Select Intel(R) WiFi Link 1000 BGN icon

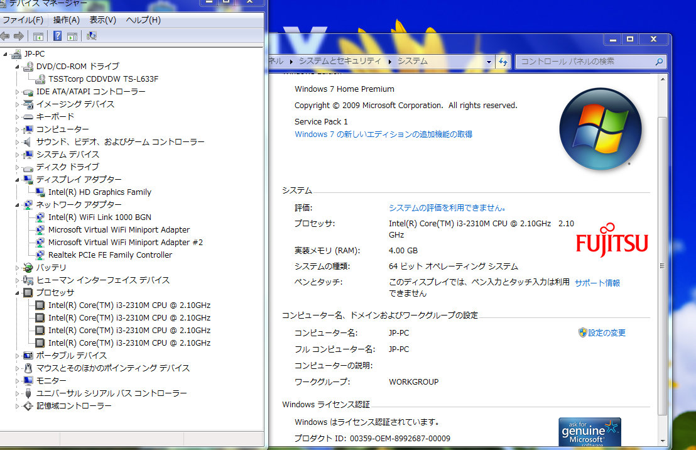pos(40,217)
